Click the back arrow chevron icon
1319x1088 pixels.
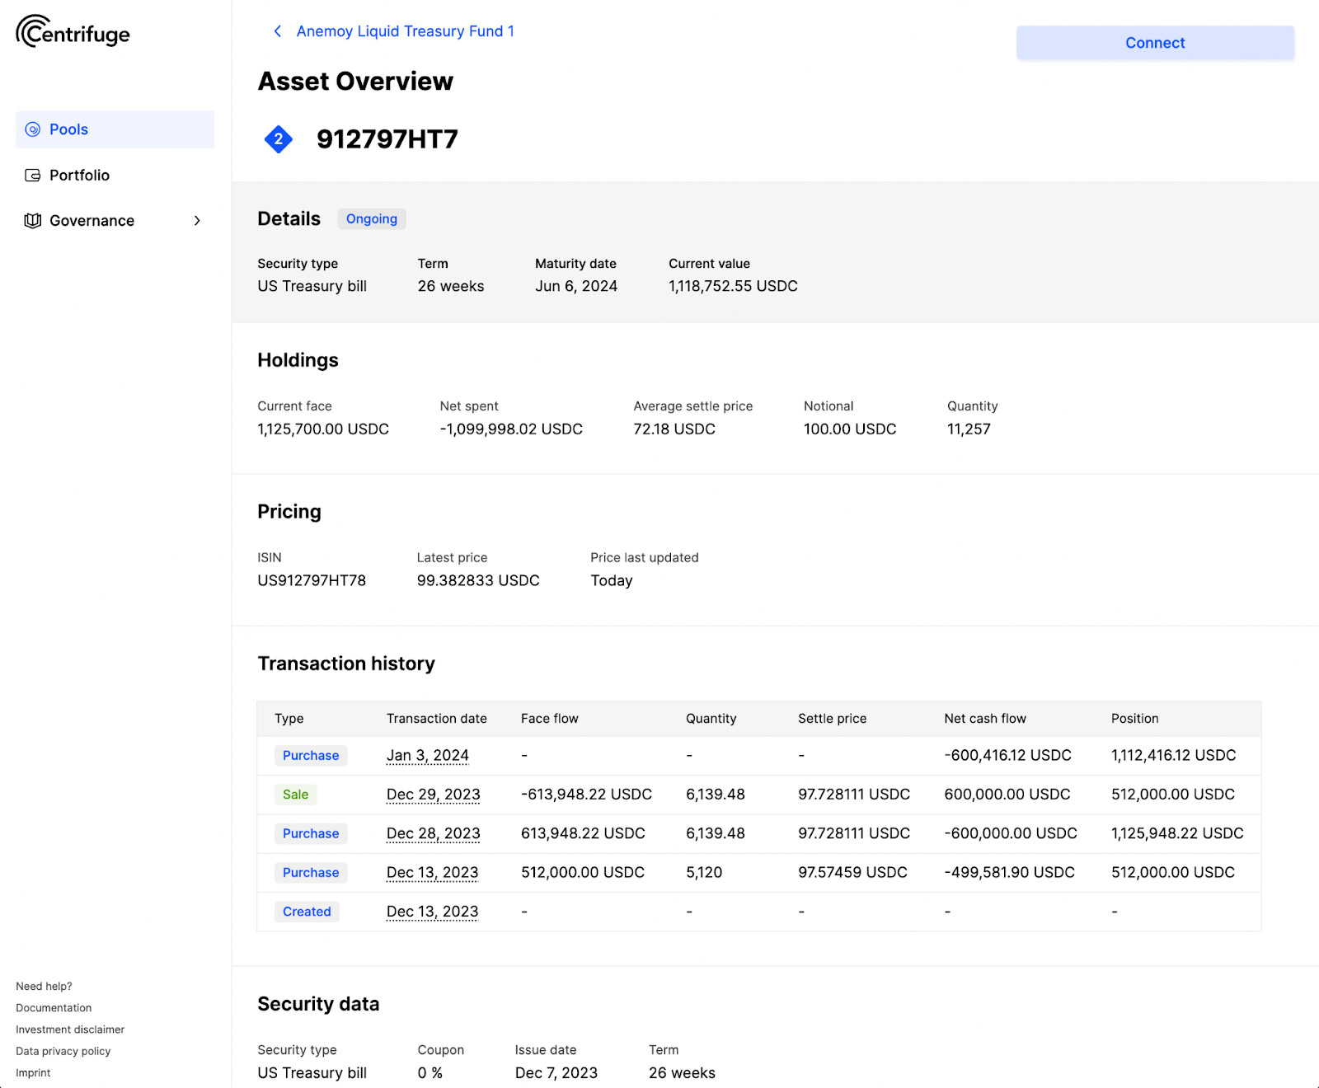click(x=278, y=31)
